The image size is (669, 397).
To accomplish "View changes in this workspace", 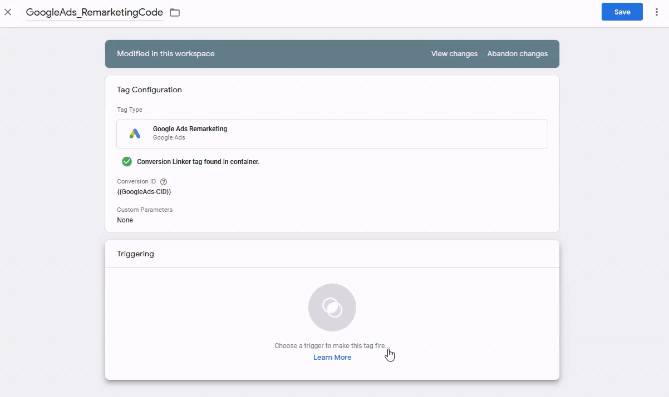I will [454, 54].
